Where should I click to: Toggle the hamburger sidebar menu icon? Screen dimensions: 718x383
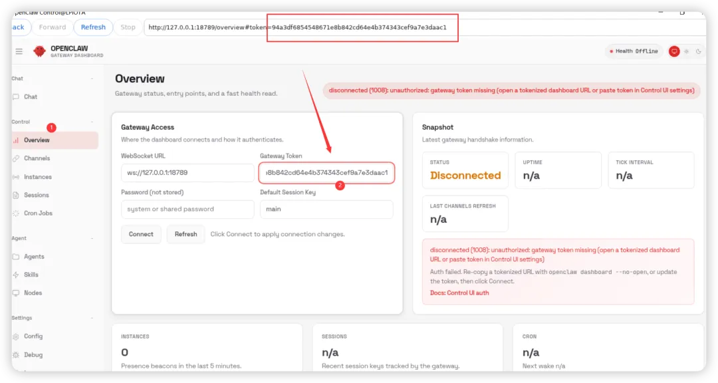pyautogui.click(x=19, y=51)
